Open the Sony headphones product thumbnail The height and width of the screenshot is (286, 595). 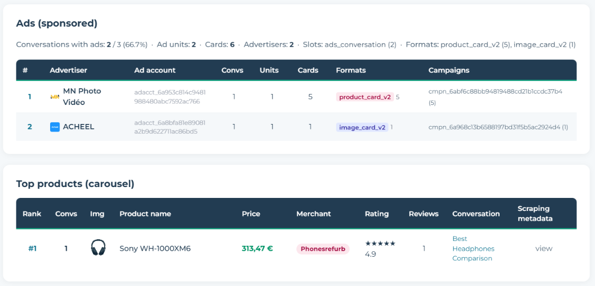point(98,248)
